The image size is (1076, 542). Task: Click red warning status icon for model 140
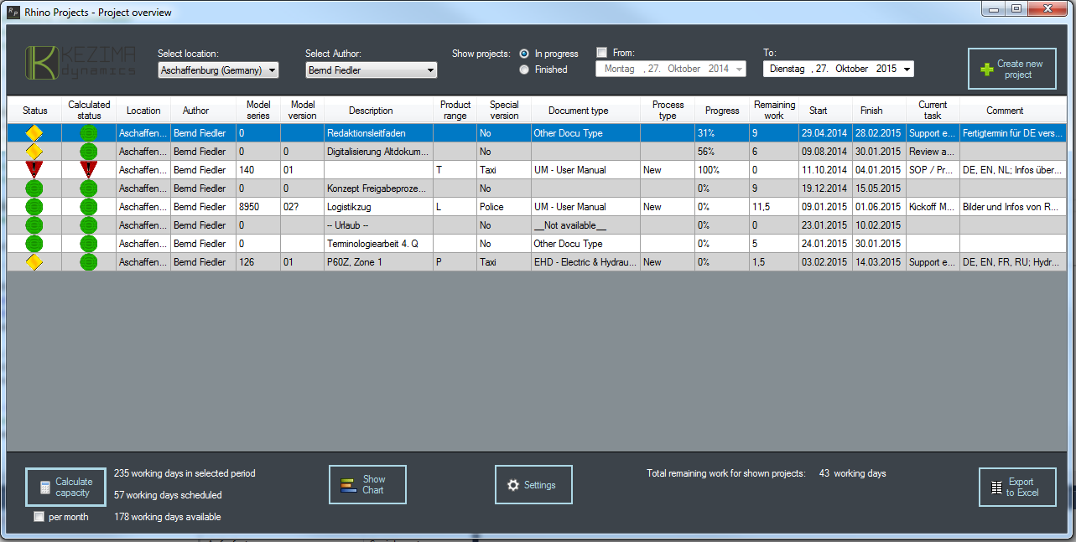tap(34, 169)
